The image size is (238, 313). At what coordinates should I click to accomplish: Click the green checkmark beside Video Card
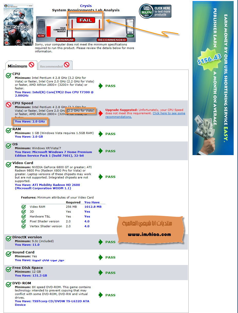8,164
